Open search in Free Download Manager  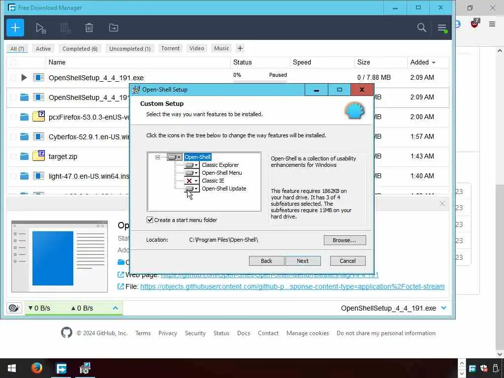coord(421,28)
